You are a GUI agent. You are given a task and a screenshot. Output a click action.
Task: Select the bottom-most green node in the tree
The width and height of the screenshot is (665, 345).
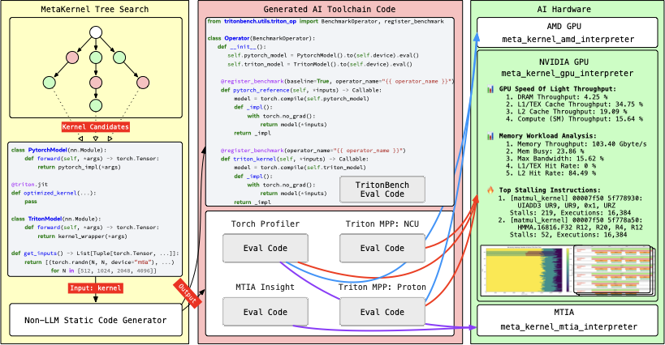tap(95, 104)
